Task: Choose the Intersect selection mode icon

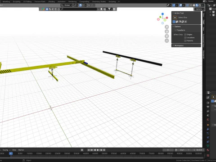Action: (185, 22)
